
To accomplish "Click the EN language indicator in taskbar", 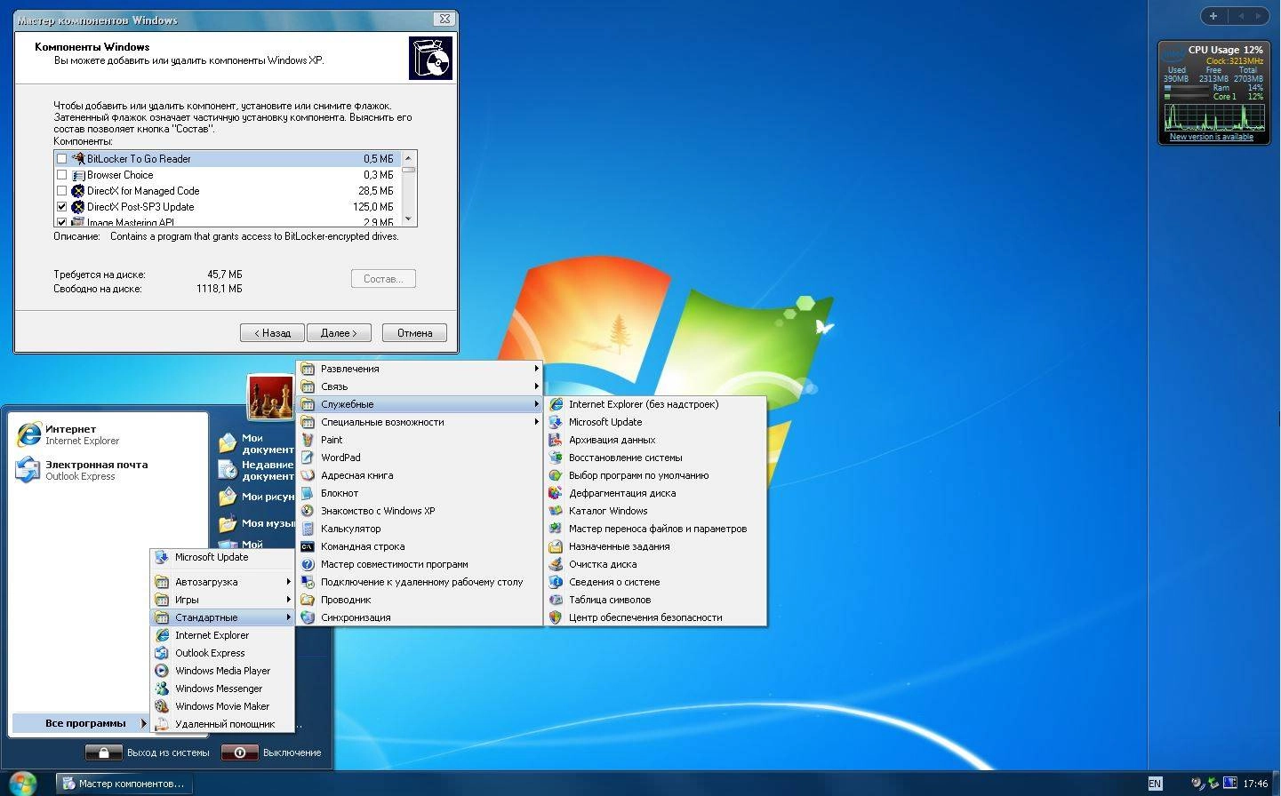I will pos(1155,784).
